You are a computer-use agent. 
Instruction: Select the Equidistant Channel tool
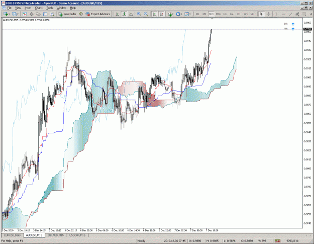(297, 14)
